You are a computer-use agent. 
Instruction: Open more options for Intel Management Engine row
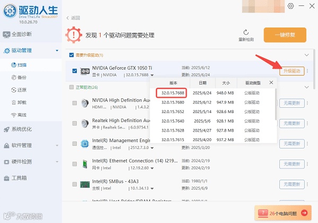click(307, 144)
